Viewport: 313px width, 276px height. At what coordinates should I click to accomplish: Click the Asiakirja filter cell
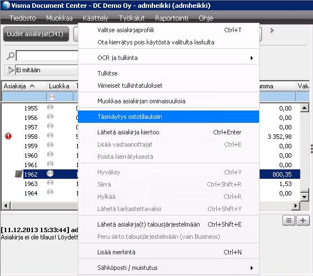pyautogui.click(x=24, y=97)
